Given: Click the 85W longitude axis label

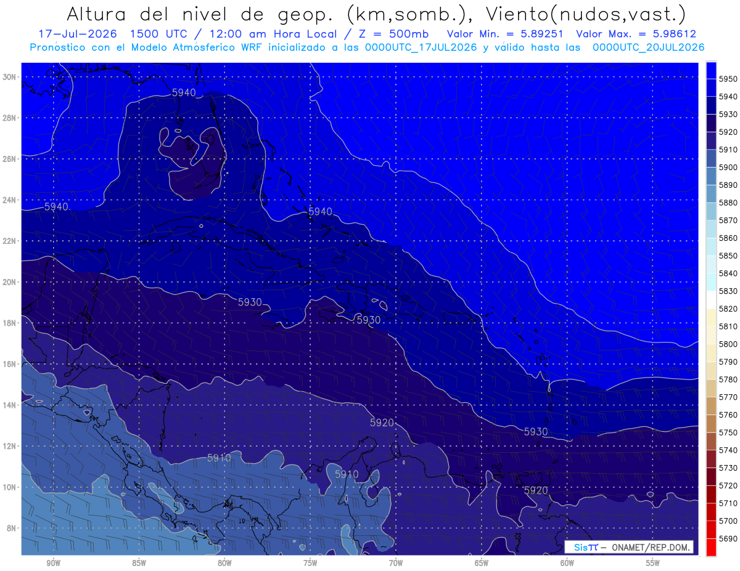Looking at the screenshot, I should click(139, 563).
